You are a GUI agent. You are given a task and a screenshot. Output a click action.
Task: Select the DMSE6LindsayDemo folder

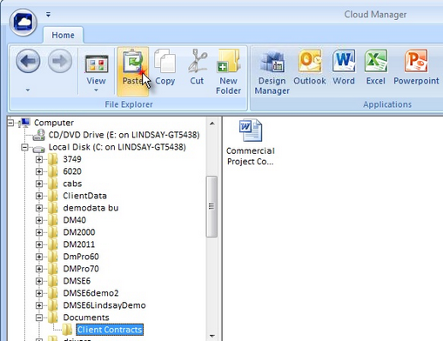point(104,305)
